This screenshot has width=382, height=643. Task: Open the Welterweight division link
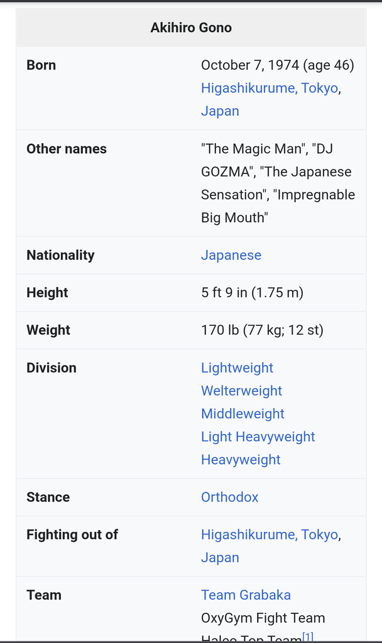point(241,391)
